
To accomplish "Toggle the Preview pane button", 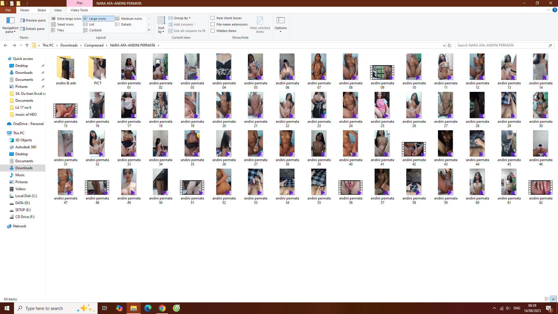I will [33, 20].
